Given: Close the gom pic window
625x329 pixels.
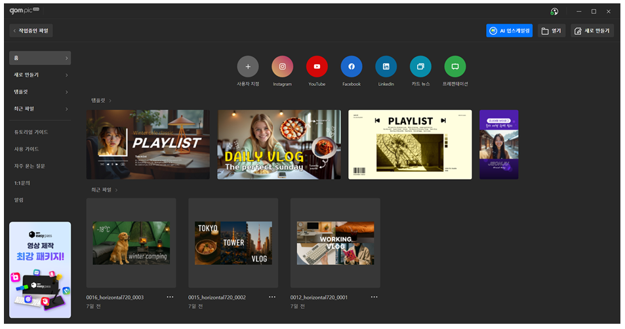Looking at the screenshot, I should pyautogui.click(x=608, y=12).
